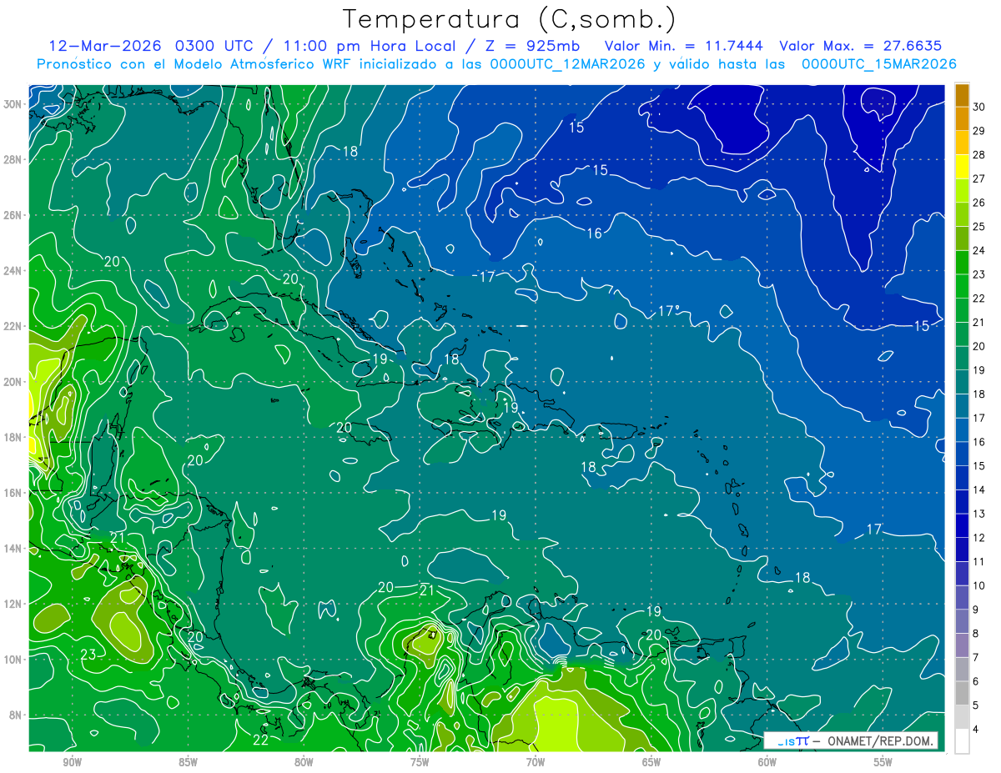Click the color scale label "4"

tap(976, 729)
